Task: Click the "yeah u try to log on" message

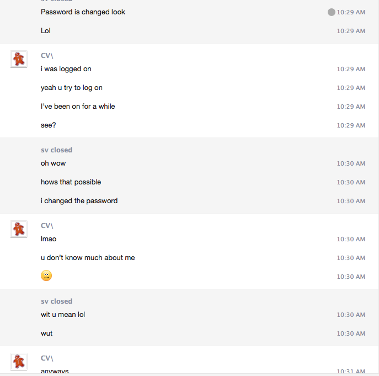Action: (72, 88)
